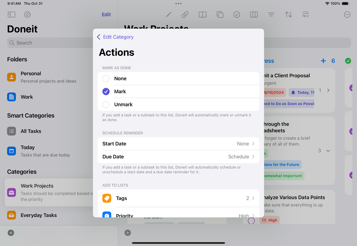Open the Work folder icon

(x=11, y=97)
